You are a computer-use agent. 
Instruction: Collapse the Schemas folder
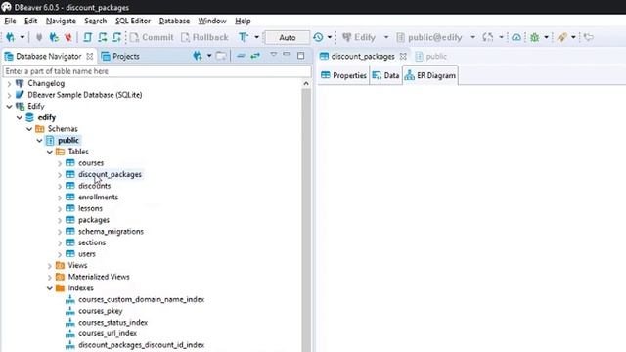tap(29, 129)
